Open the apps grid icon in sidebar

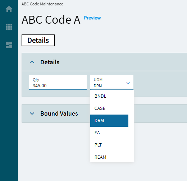(x=9, y=27)
